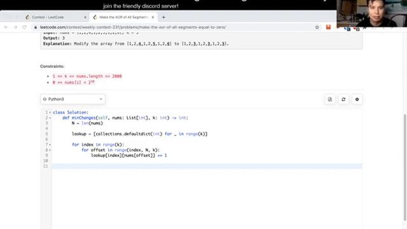Close the Make the XOR tab
Viewport: 407px width, 229px height.
coord(153,17)
